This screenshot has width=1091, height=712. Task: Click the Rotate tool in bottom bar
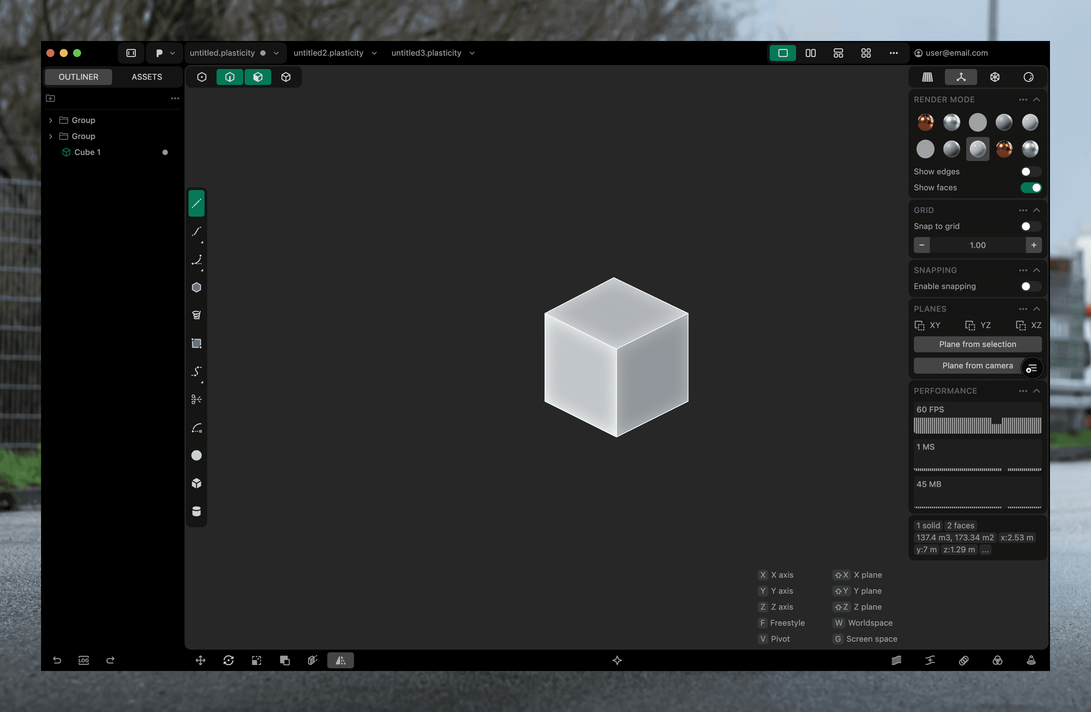tap(228, 660)
